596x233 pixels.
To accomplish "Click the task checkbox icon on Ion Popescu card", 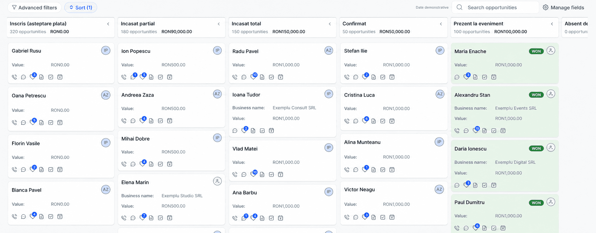I will point(160,77).
